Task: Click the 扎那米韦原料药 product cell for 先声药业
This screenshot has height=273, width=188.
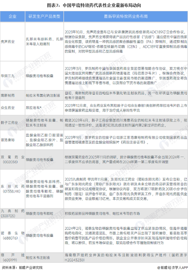Action: tap(44, 42)
